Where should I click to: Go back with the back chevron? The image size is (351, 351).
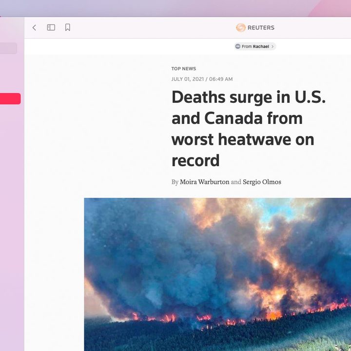34,28
